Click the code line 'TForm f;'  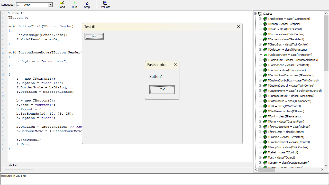coord(16,13)
